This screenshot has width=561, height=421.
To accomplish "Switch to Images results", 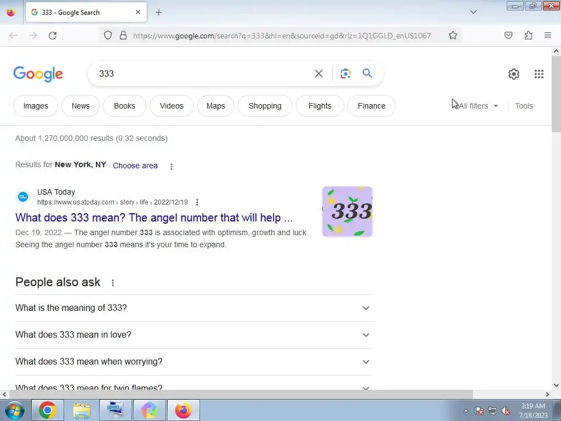I will tap(36, 106).
